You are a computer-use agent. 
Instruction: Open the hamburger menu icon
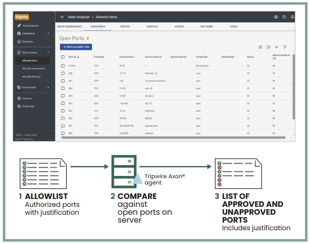[x=62, y=17]
